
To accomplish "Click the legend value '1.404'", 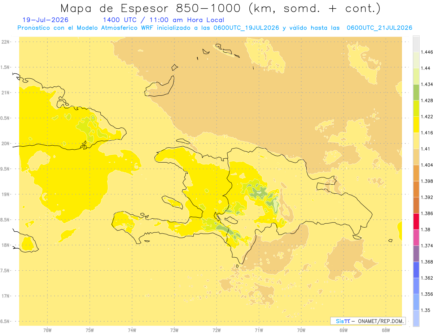I will coord(427,165).
